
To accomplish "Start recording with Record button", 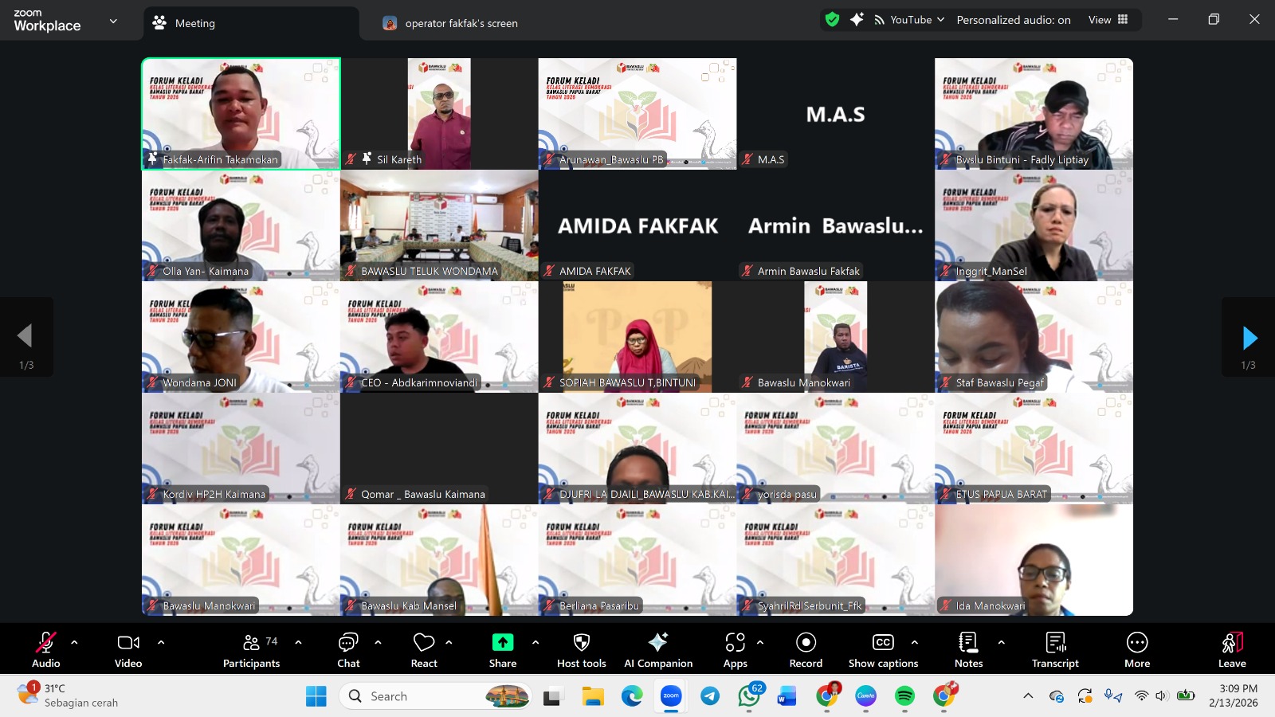I will (x=806, y=649).
